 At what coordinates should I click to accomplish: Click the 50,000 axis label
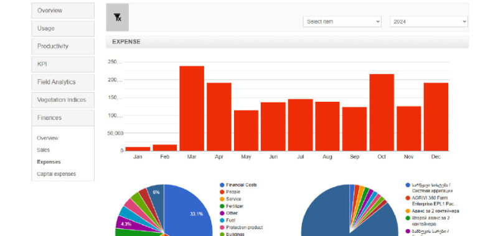115,134
